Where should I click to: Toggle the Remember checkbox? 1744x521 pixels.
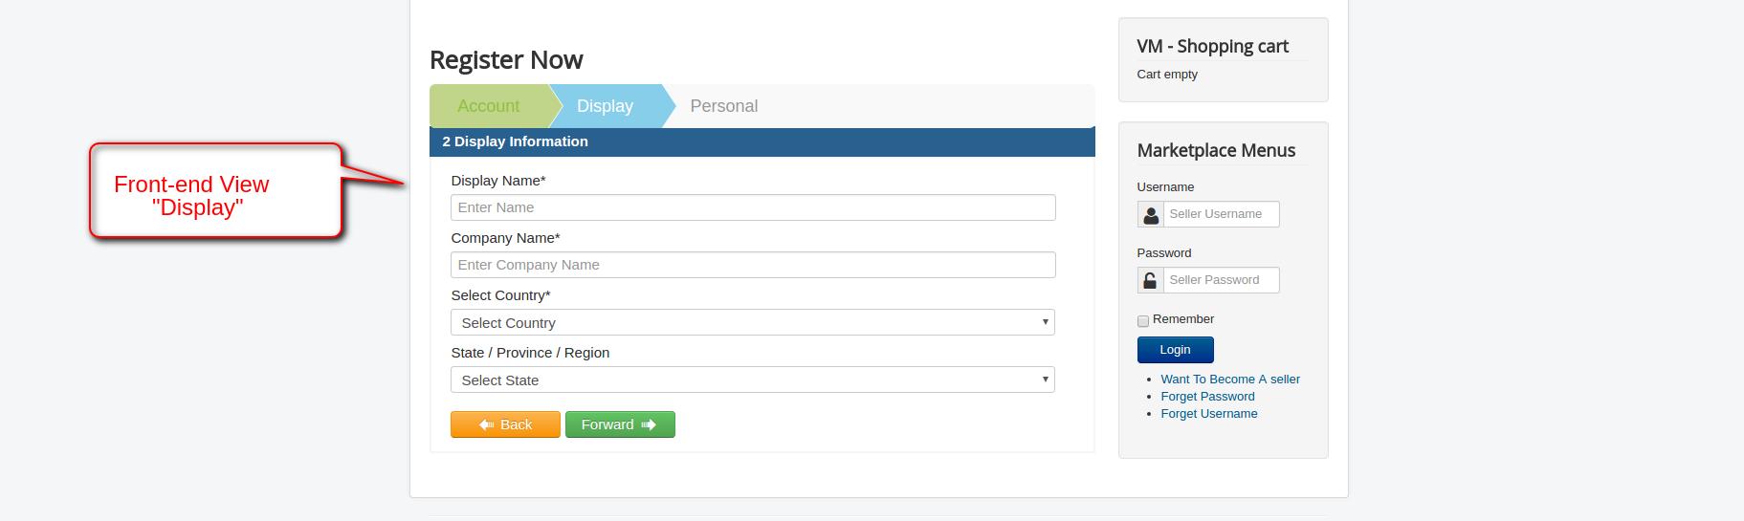[x=1142, y=321]
